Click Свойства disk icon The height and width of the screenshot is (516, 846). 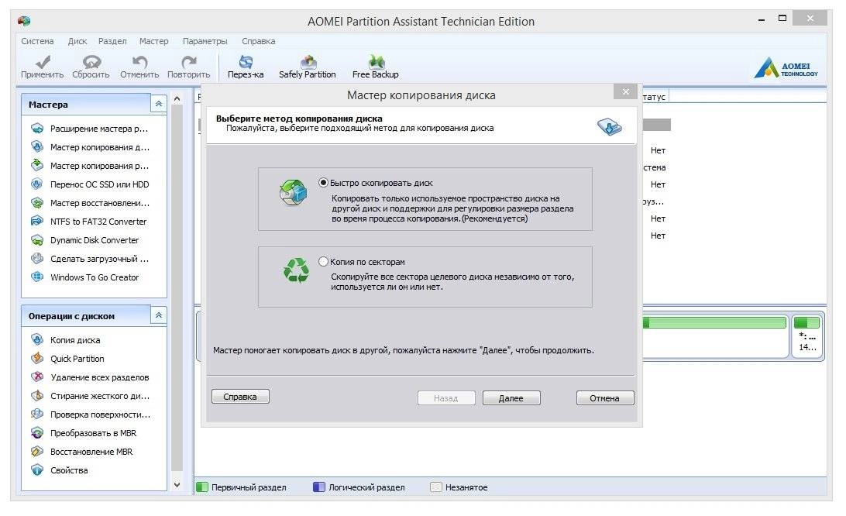37,470
